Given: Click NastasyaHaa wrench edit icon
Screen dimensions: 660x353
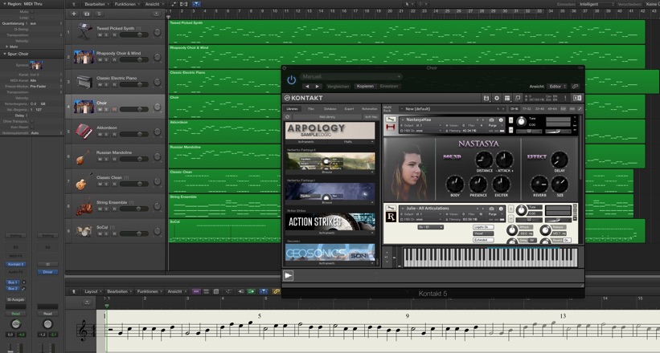Looking at the screenshot, I should click(390, 120).
